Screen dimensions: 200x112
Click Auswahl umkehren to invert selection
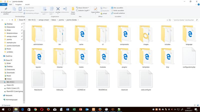[x=119, y=13]
